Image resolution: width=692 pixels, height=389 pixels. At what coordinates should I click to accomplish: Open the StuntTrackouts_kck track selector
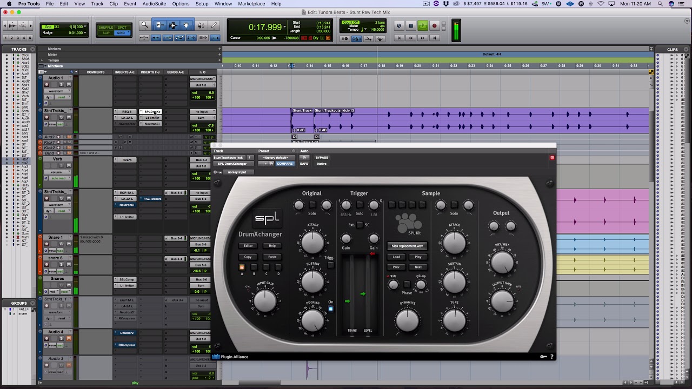[228, 158]
